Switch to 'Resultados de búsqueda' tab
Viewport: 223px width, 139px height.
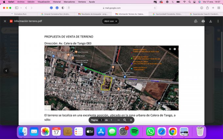click(93, 14)
